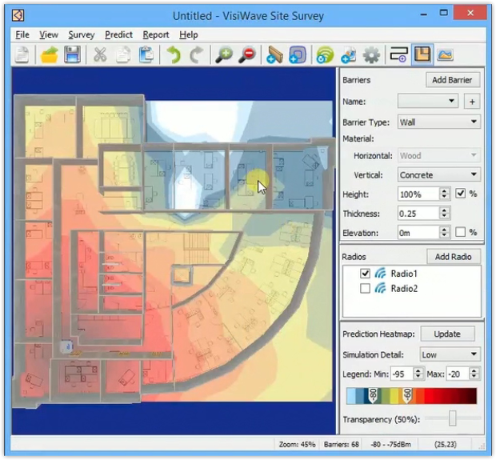Zoom in with the green plus magnifier
This screenshot has width=496, height=460.
pyautogui.click(x=224, y=54)
